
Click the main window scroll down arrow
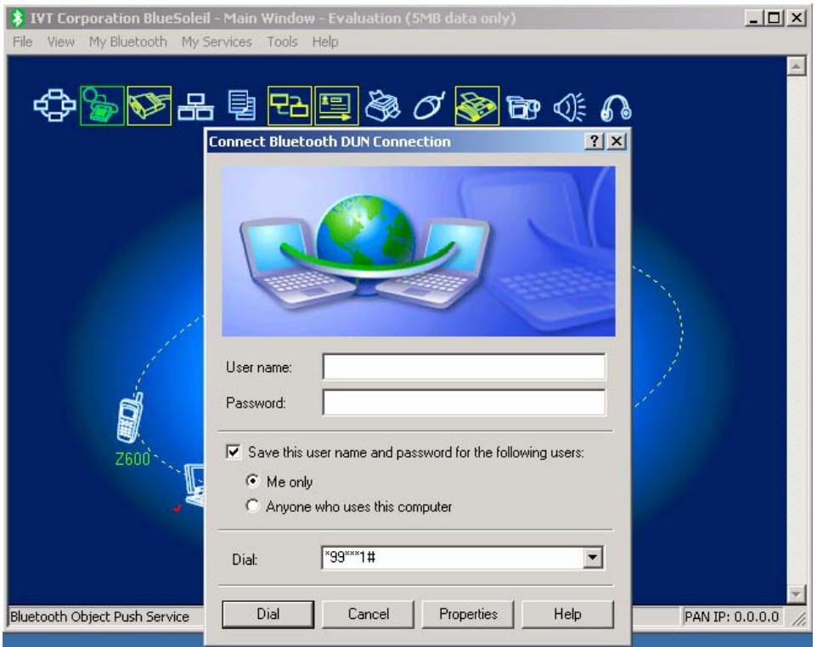796,594
